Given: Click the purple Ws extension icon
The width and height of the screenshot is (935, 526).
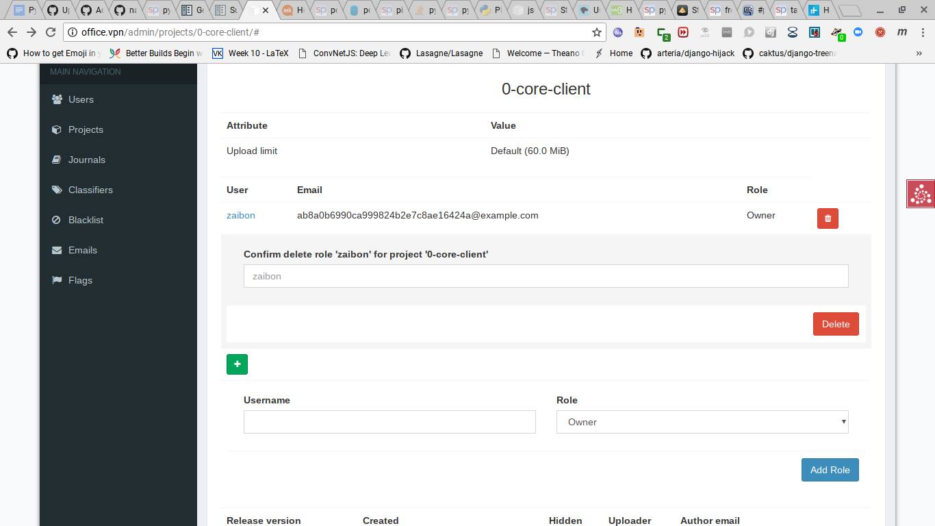Looking at the screenshot, I should pos(618,32).
